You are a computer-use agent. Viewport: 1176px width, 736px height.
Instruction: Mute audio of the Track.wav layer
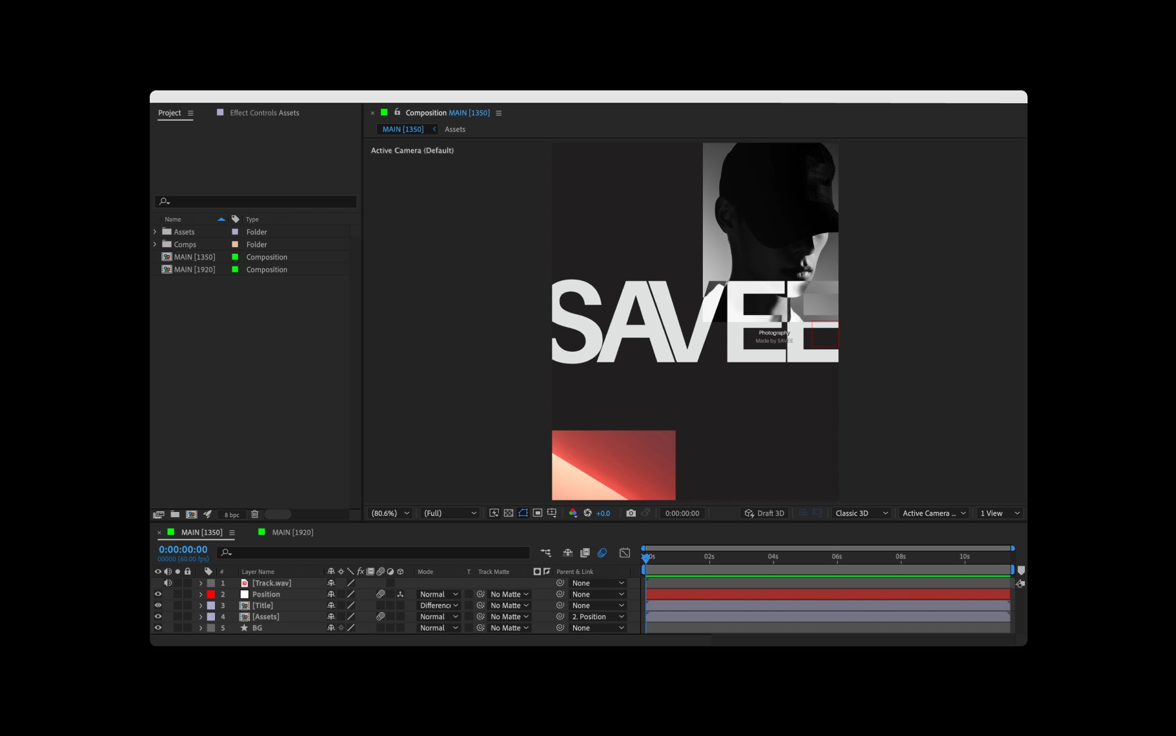(x=168, y=583)
